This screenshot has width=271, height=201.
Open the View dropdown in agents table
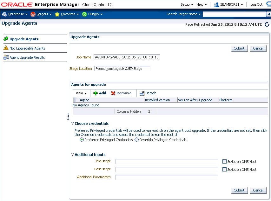point(81,93)
